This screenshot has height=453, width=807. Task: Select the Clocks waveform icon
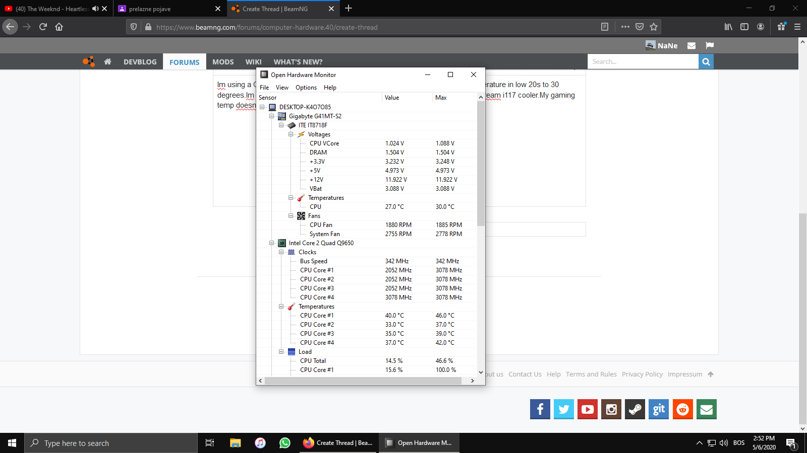292,252
